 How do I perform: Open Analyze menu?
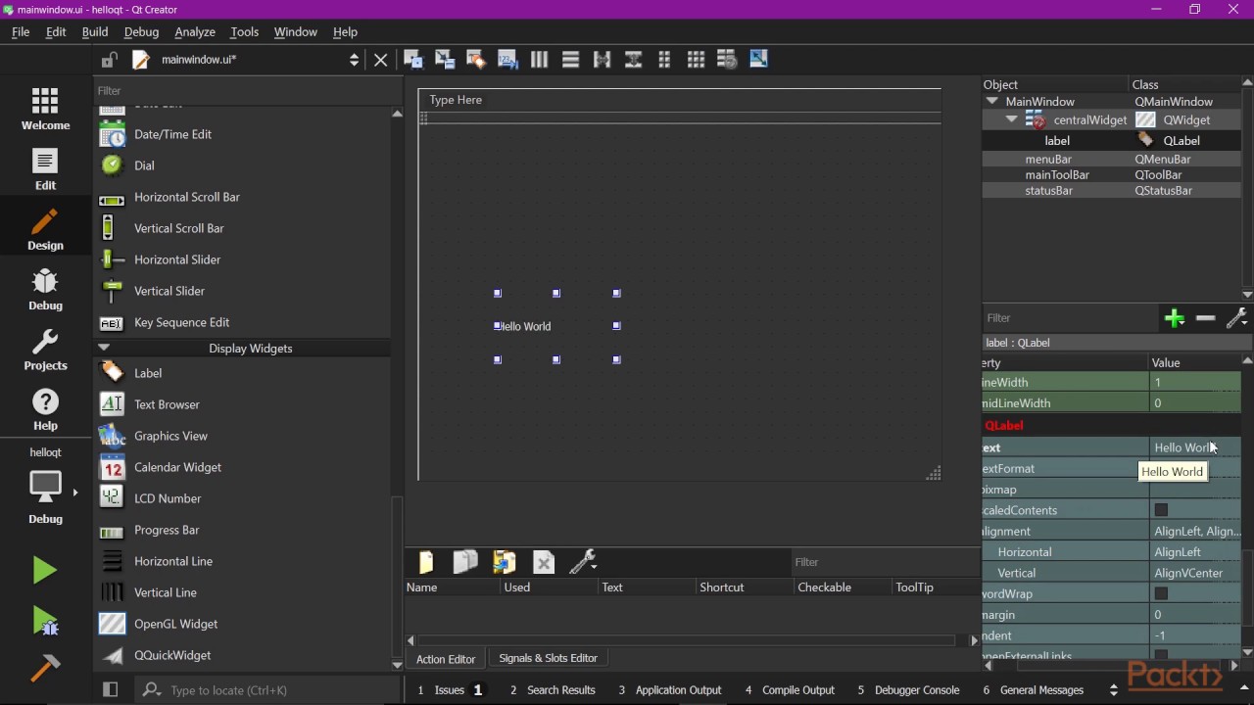pyautogui.click(x=195, y=31)
